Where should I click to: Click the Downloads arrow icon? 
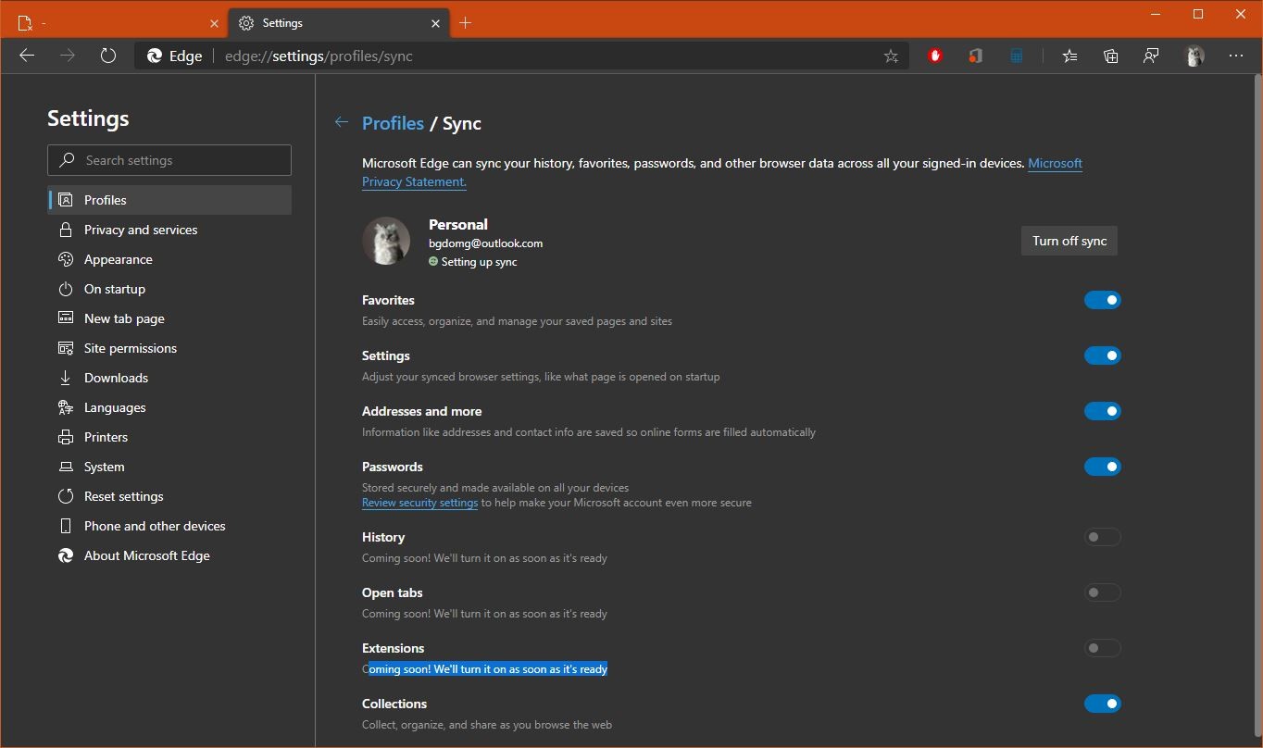point(66,378)
